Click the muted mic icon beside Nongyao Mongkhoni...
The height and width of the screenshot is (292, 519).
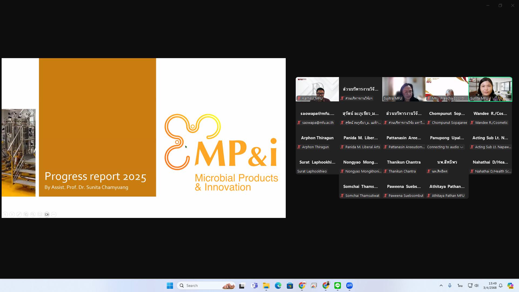342,171
